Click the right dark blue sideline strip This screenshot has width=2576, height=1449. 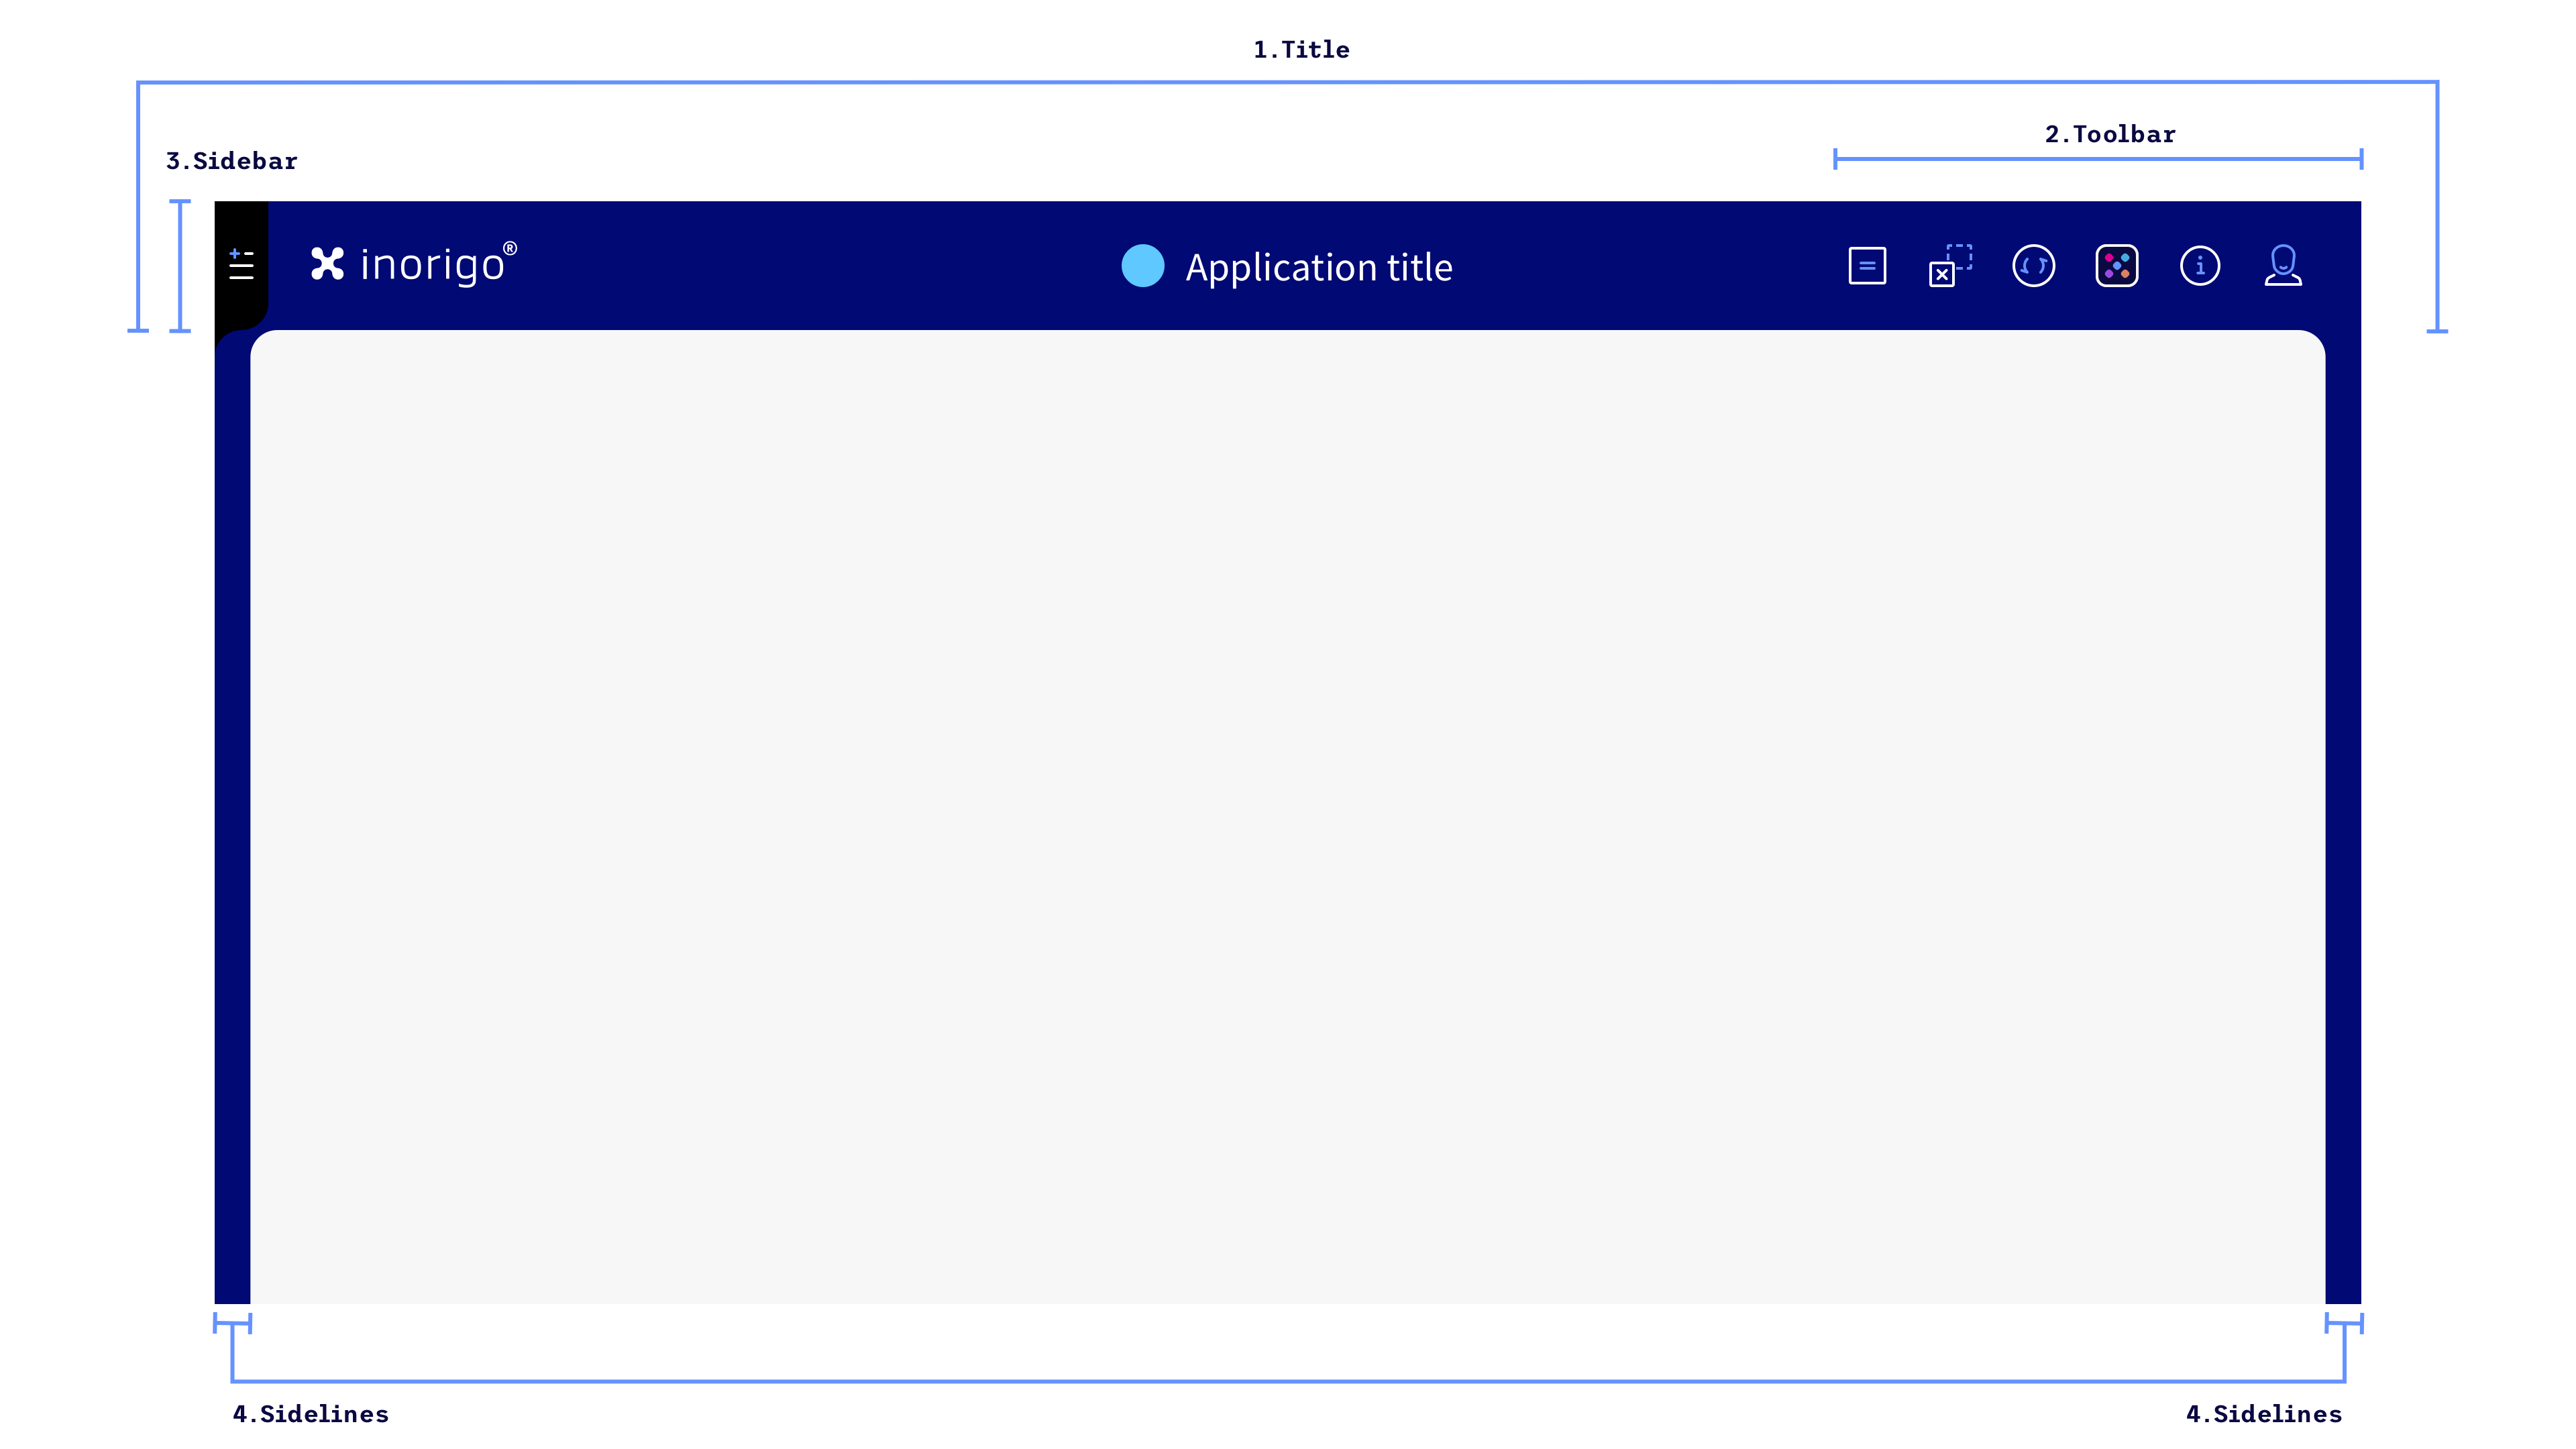2342,815
